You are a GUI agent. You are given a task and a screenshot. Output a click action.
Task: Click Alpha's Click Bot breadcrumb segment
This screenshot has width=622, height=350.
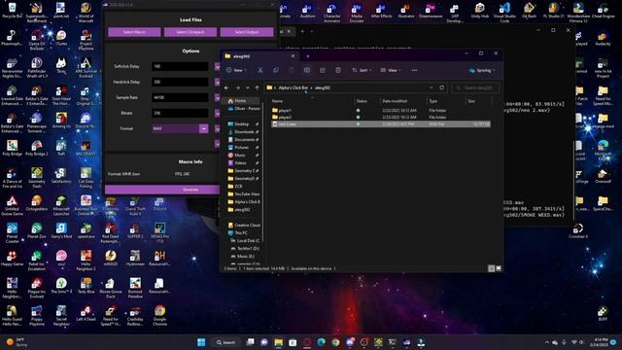pos(294,87)
